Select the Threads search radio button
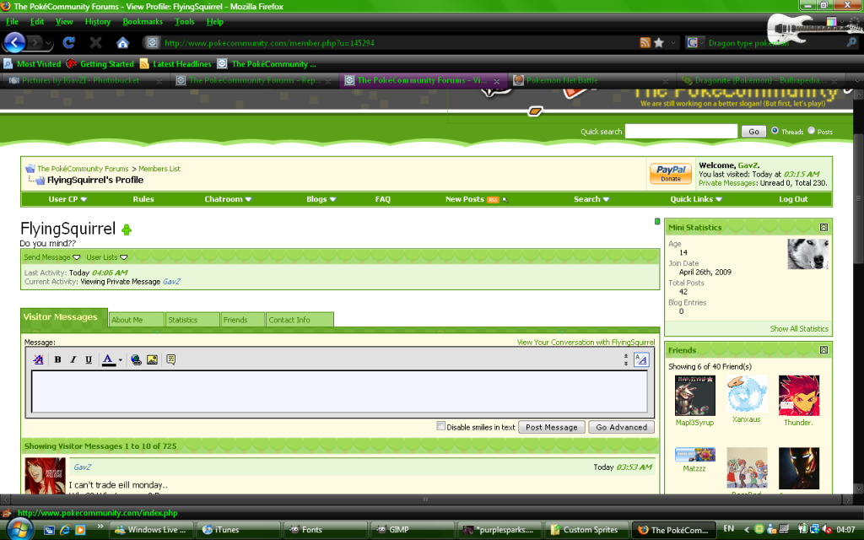Viewport: 864px width, 540px height. [x=775, y=131]
